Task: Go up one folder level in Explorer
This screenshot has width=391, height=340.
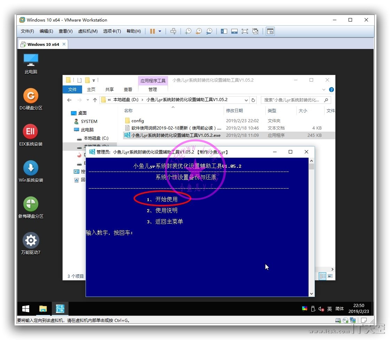Action: [x=95, y=100]
